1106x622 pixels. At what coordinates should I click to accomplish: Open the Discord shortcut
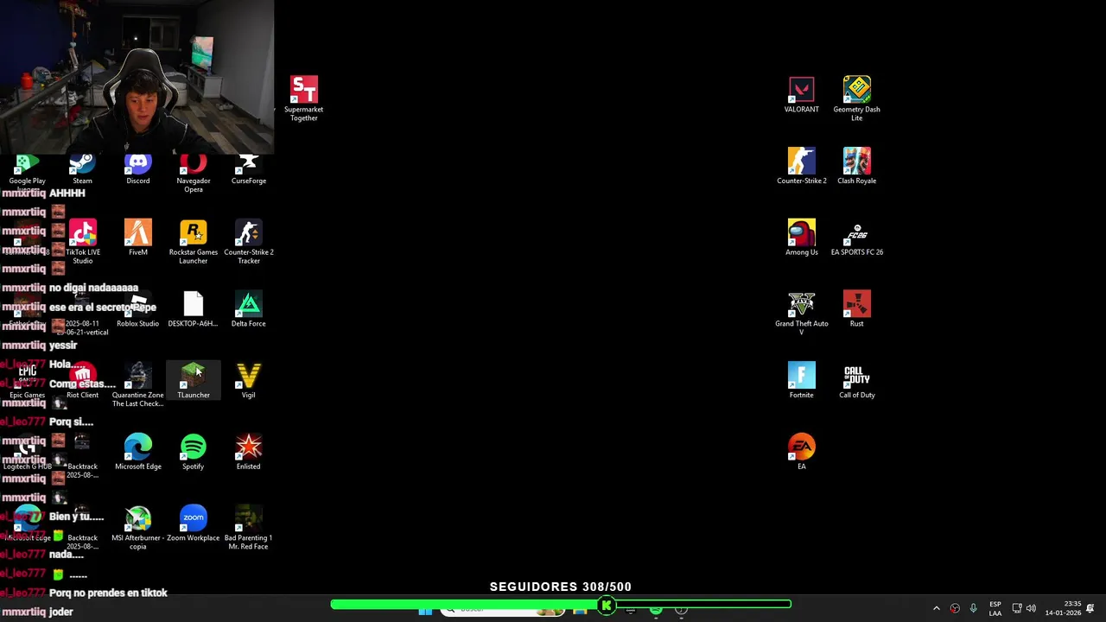[137, 169]
